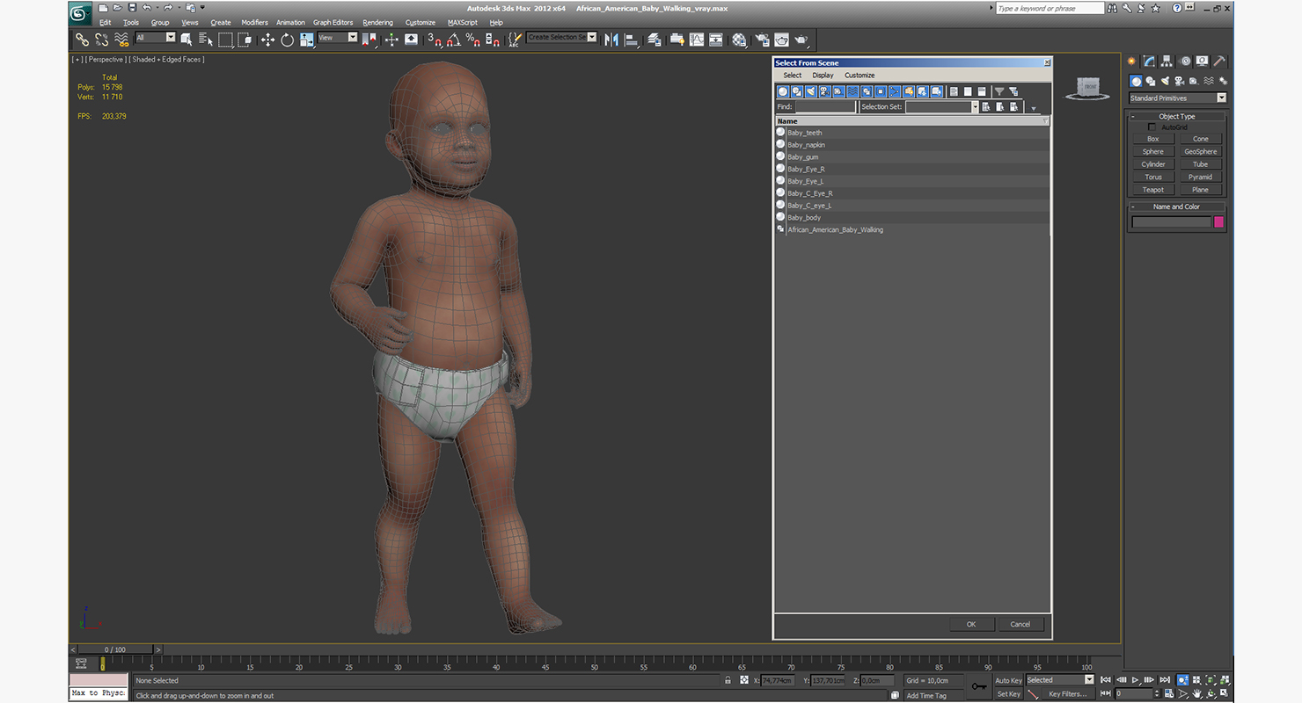Click OK in Select From Scene dialog

(x=971, y=624)
